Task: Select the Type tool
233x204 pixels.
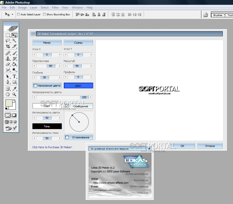Action: (x=14, y=76)
